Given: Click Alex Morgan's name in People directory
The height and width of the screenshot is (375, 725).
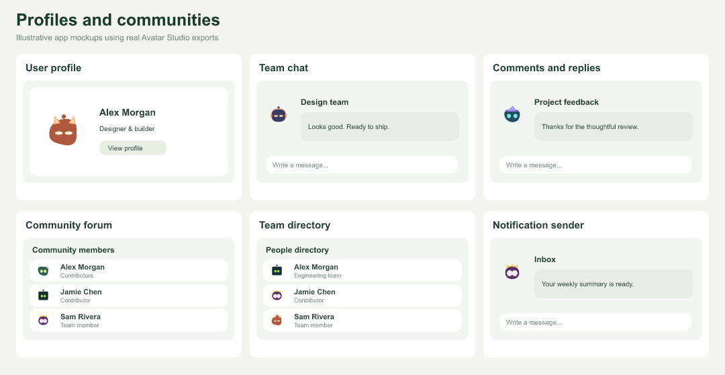Looking at the screenshot, I should pos(316,267).
